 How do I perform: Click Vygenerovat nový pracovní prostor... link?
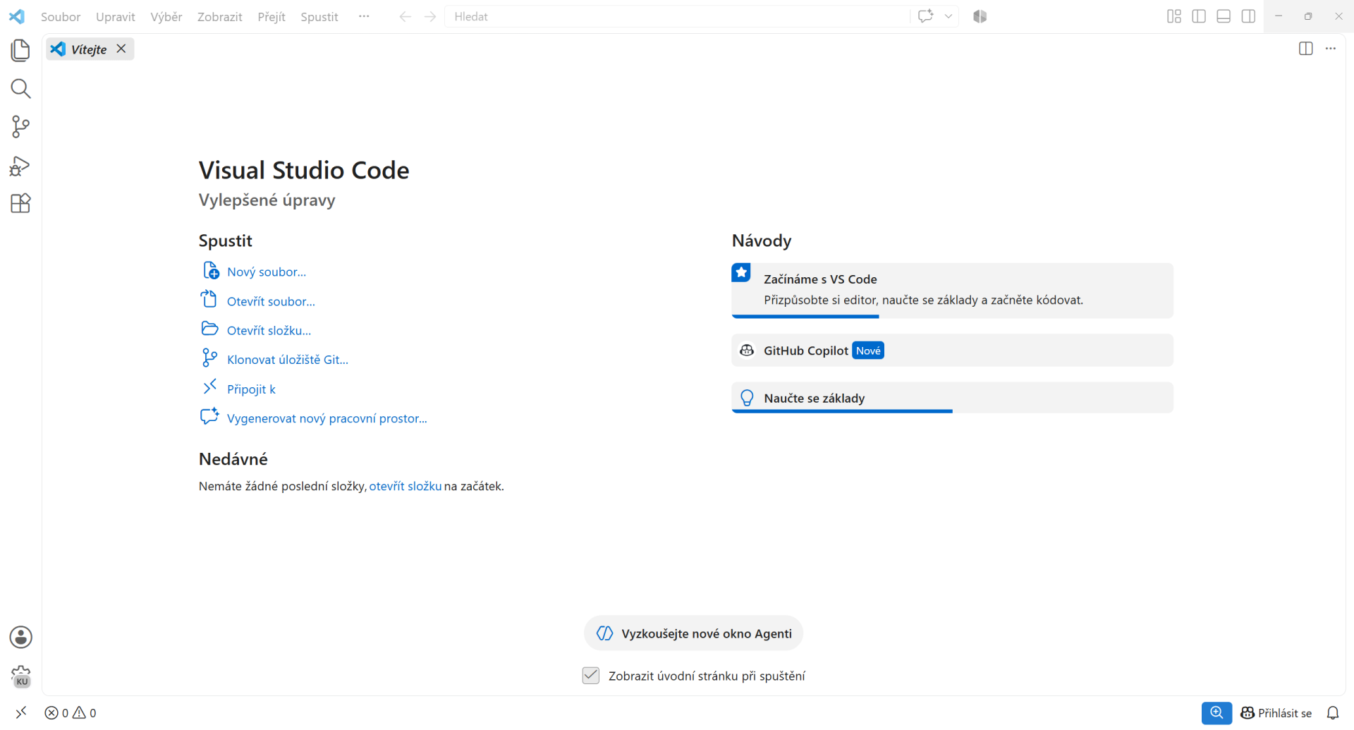coord(327,418)
